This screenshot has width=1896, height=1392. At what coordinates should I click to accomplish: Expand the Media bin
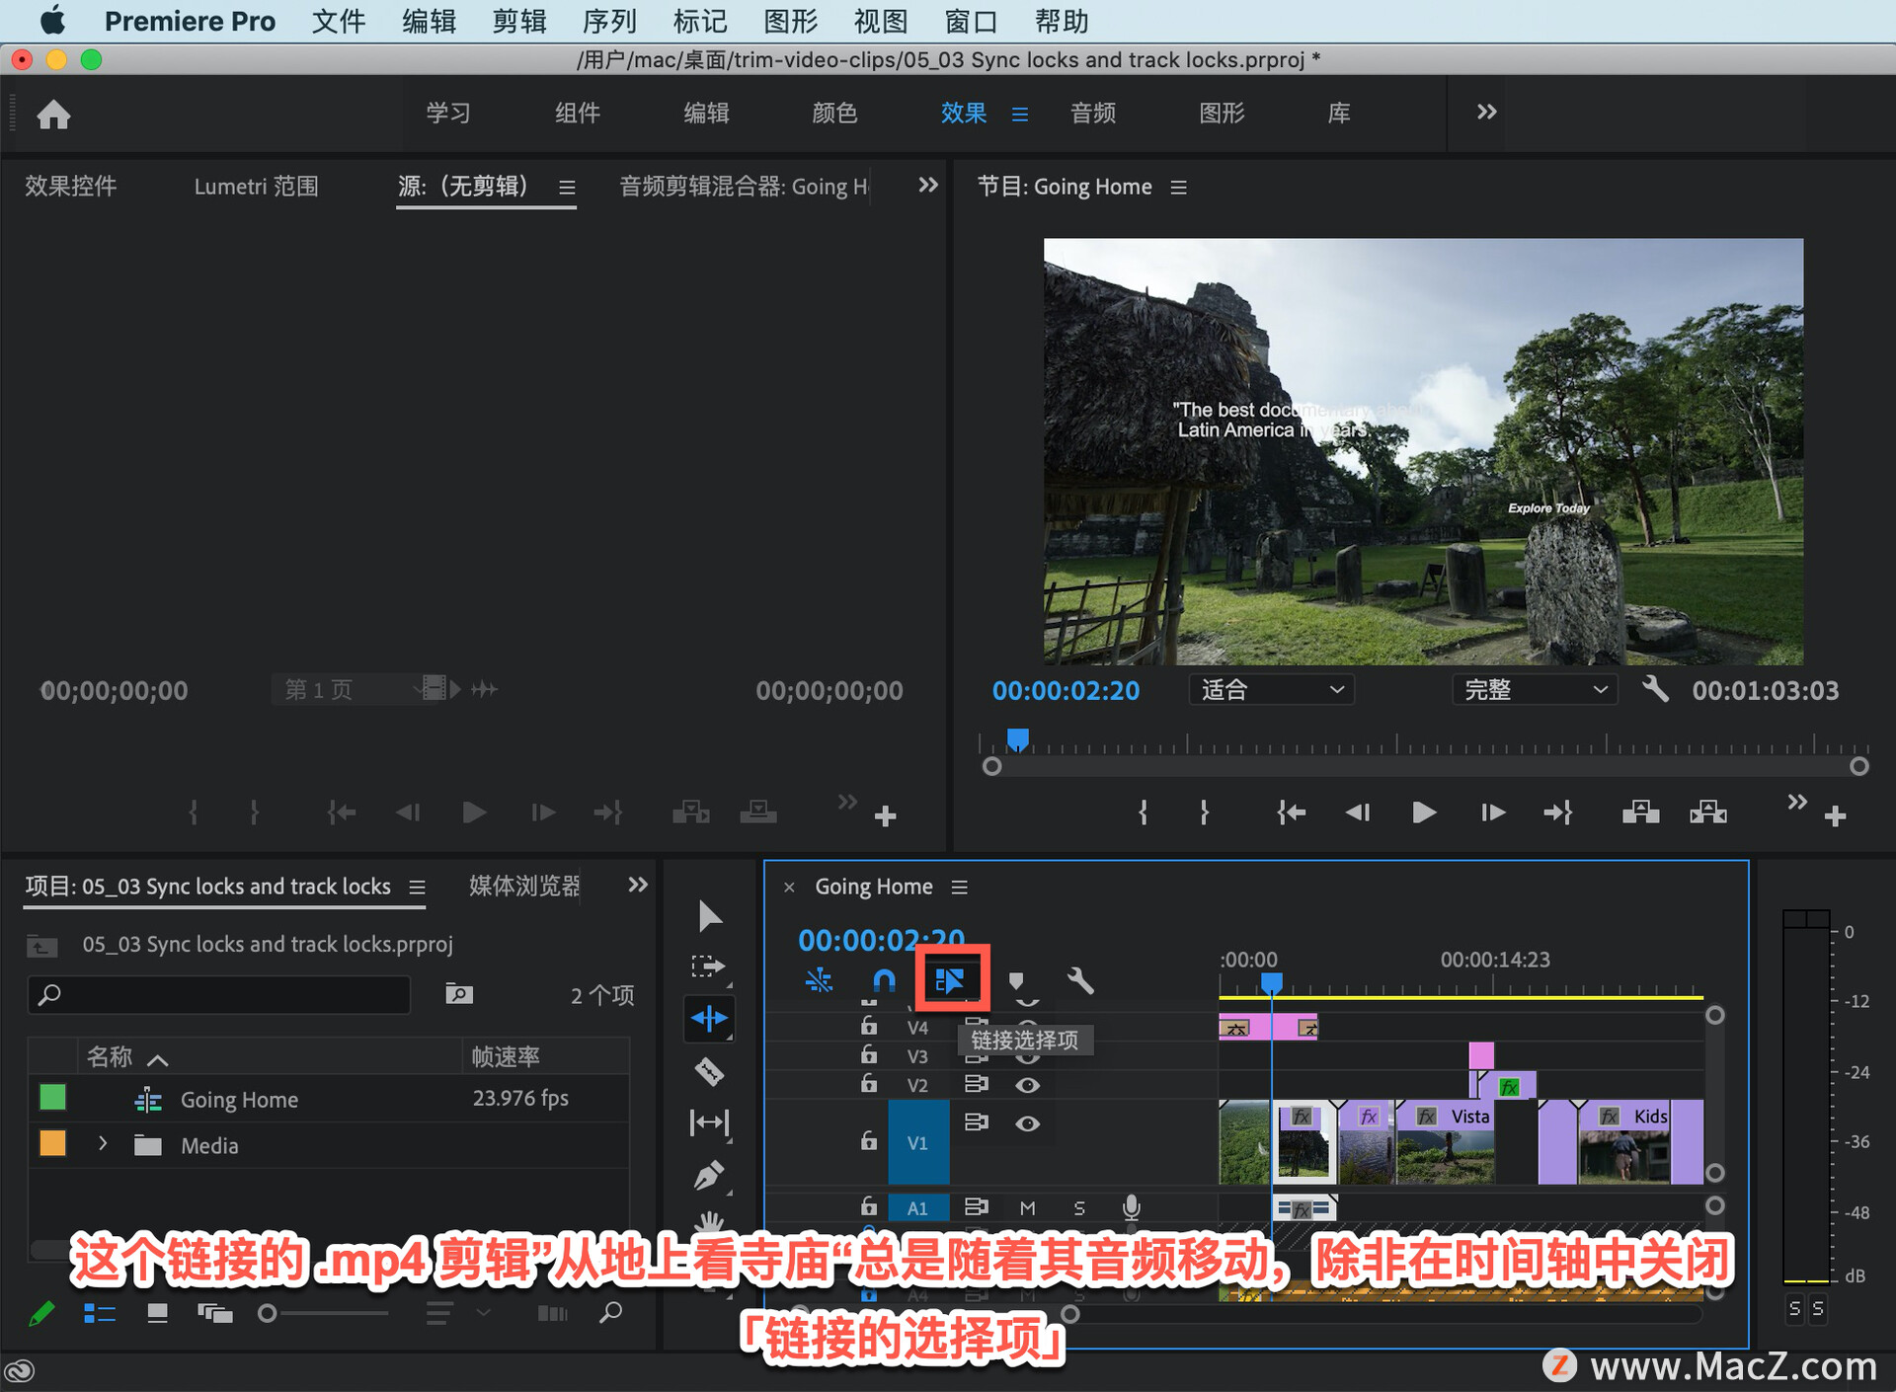[x=103, y=1143]
